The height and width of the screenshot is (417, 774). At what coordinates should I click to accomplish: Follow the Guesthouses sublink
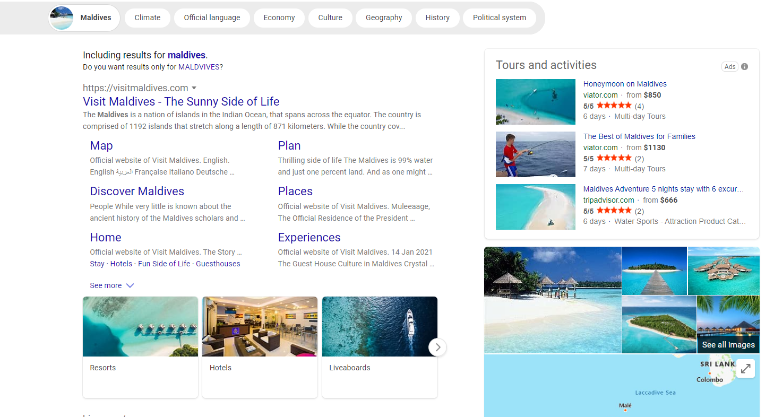[218, 264]
